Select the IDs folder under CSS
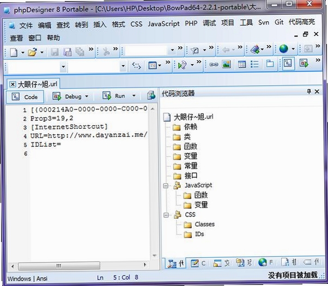Image resolution: width=328 pixels, height=286 pixels. pos(199,234)
